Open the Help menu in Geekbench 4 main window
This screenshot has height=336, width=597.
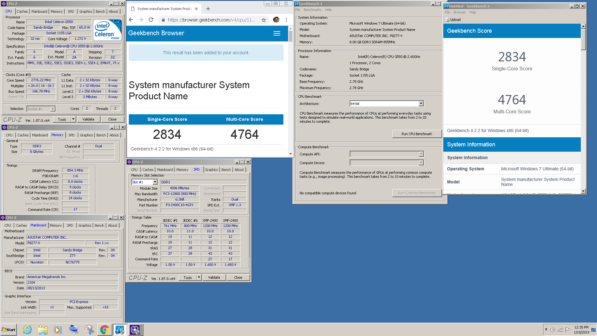point(329,10)
